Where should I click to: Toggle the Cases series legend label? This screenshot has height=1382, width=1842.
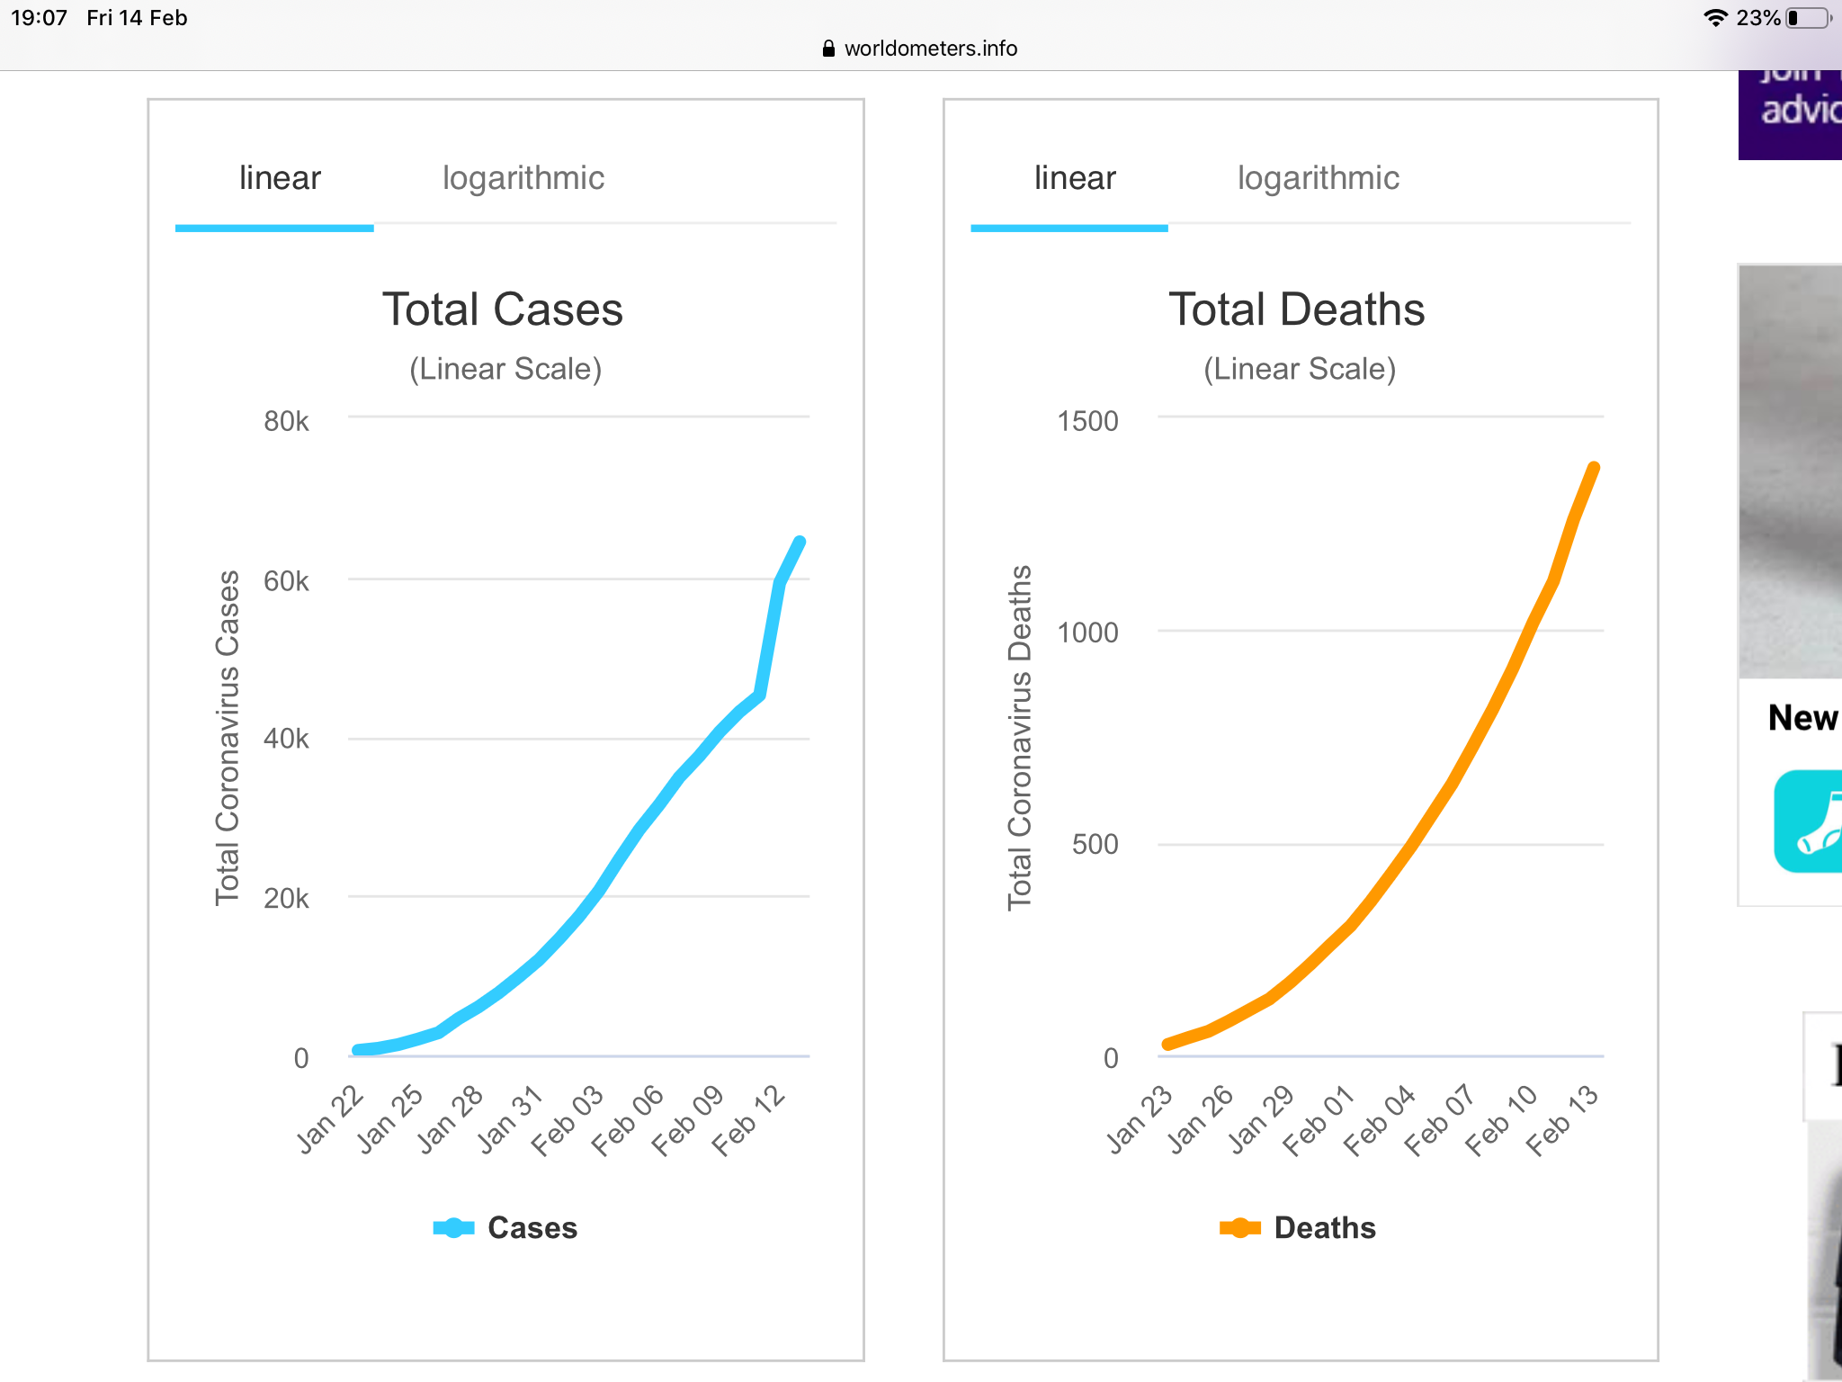tap(532, 1228)
